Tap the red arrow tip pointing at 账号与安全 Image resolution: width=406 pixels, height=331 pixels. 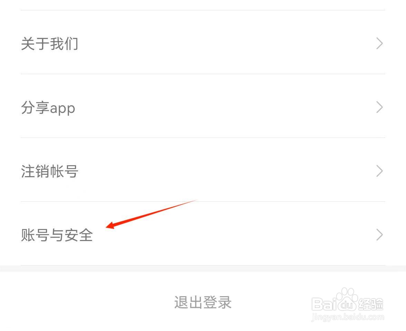(x=109, y=226)
